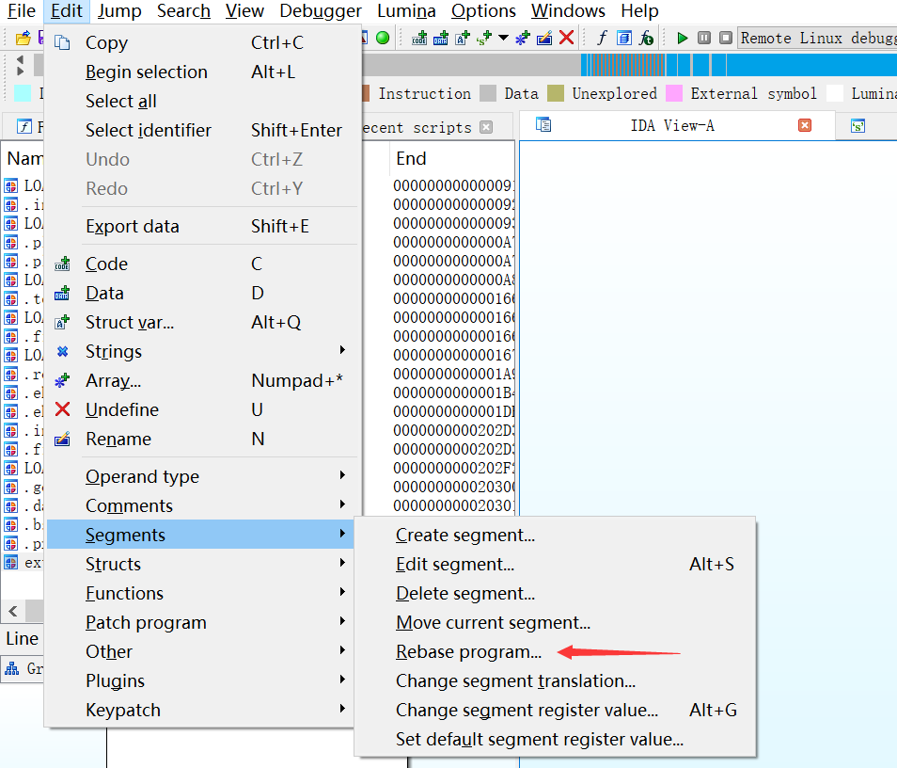
Task: Choose Move current segment option
Action: point(493,622)
